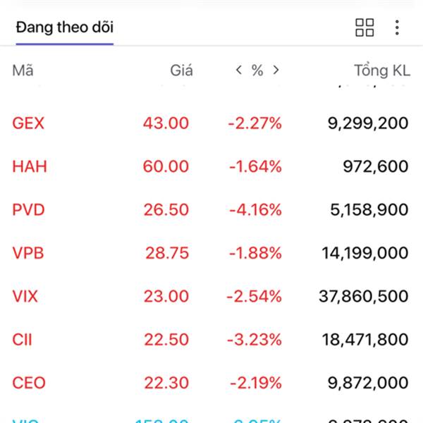Open the grid layout view icon
Viewport: 423px width, 423px height.
coord(364,27)
